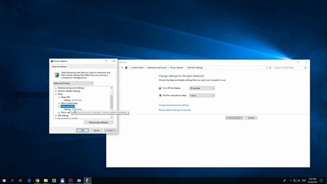Click OK in the Power Options dialog
This screenshot has height=184, width=327.
point(83,130)
